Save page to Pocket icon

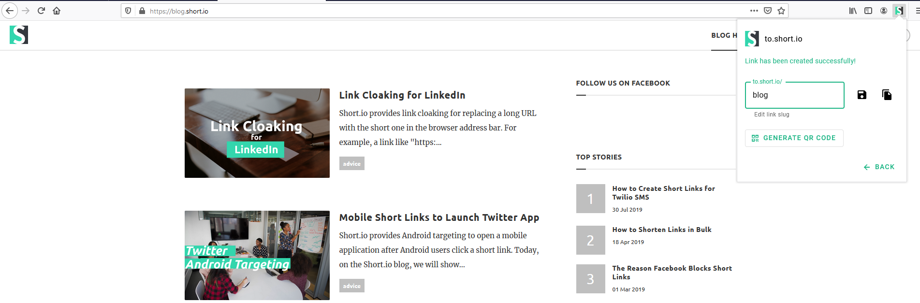click(x=768, y=11)
